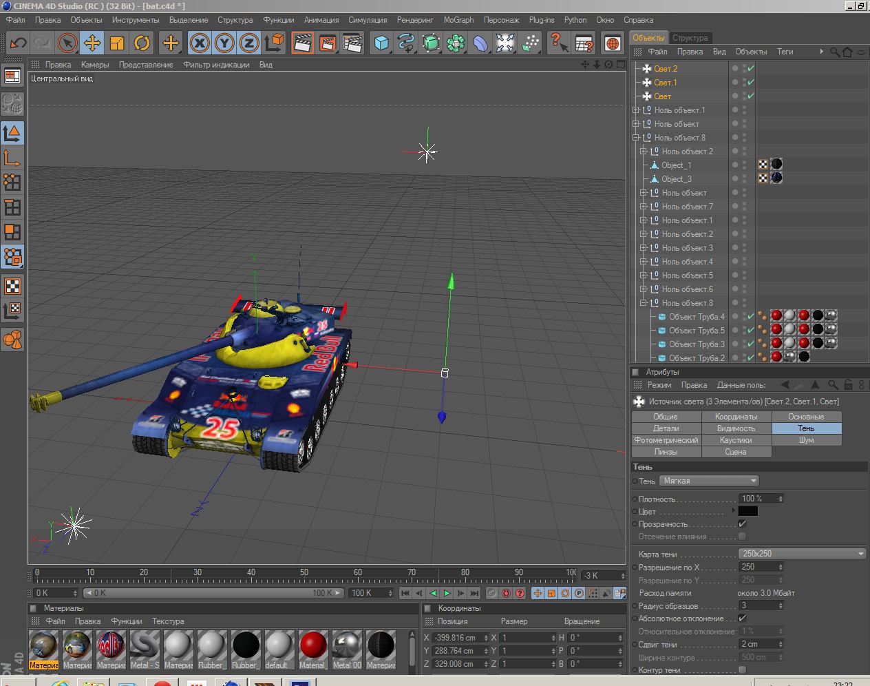
Task: Activate the Rotate tool
Action: point(141,43)
